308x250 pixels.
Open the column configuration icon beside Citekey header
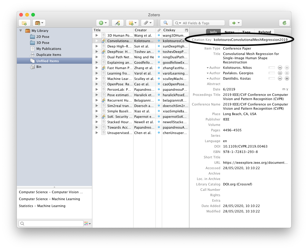(x=187, y=30)
